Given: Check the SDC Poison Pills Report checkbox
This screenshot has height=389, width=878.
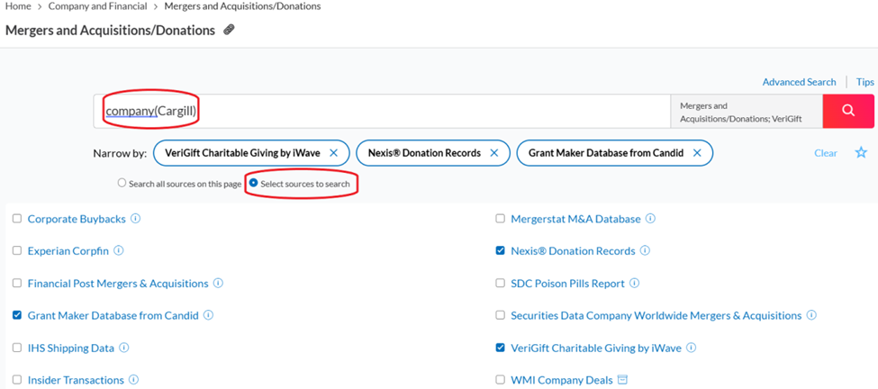Looking at the screenshot, I should (x=500, y=284).
